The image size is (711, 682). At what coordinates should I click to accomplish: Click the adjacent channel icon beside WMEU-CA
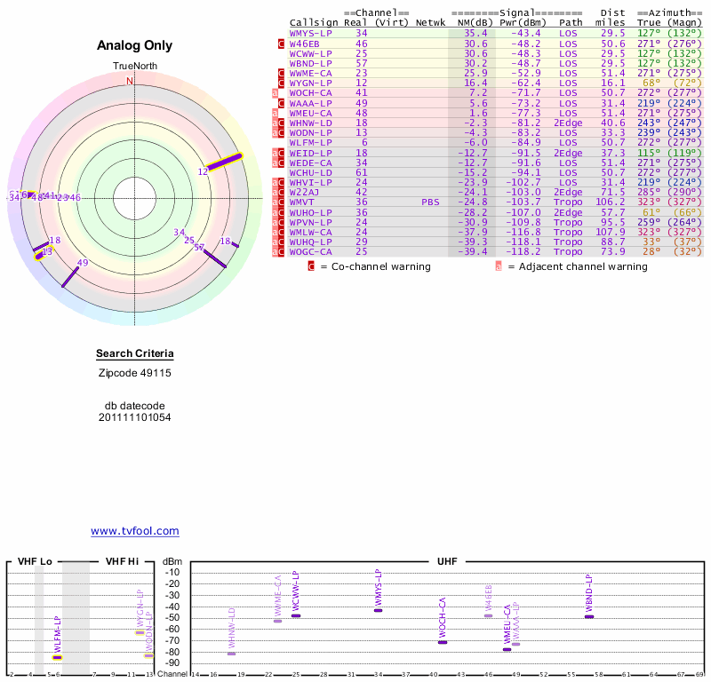[x=276, y=113]
